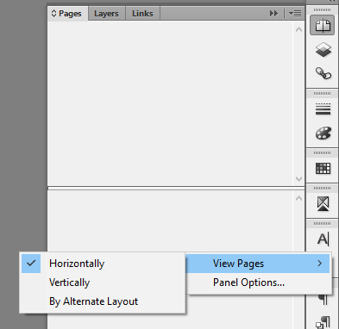Switch to the Layers tab
Viewport: 339px width, 329px height.
[x=106, y=14]
